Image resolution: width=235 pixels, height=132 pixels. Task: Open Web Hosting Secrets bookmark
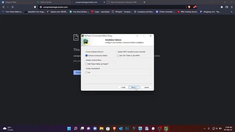tap(188, 12)
